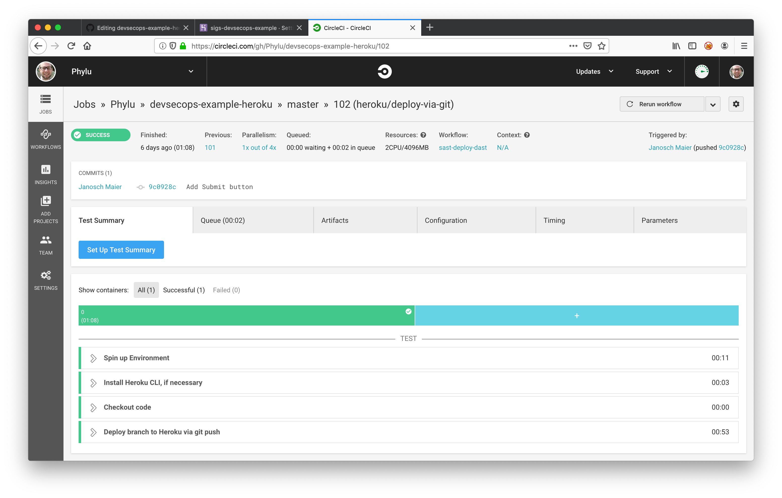Open the sast-deploy-dast workflow link
This screenshot has width=782, height=498.
coord(463,147)
